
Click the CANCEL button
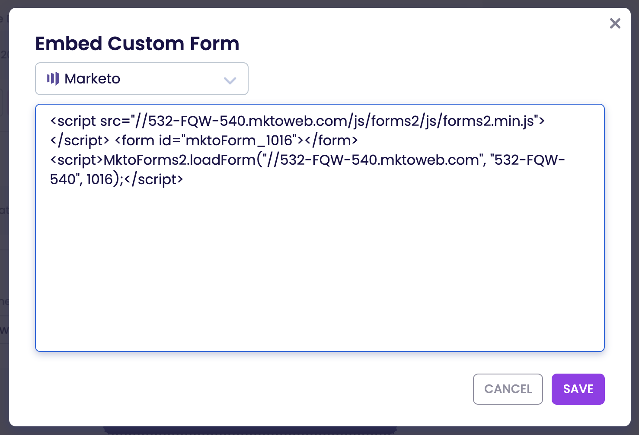(508, 389)
